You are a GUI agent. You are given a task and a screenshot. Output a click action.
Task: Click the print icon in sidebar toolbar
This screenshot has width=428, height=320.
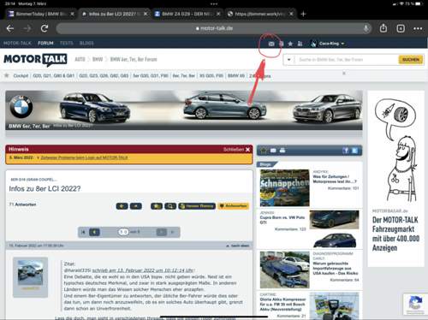pyautogui.click(x=282, y=151)
